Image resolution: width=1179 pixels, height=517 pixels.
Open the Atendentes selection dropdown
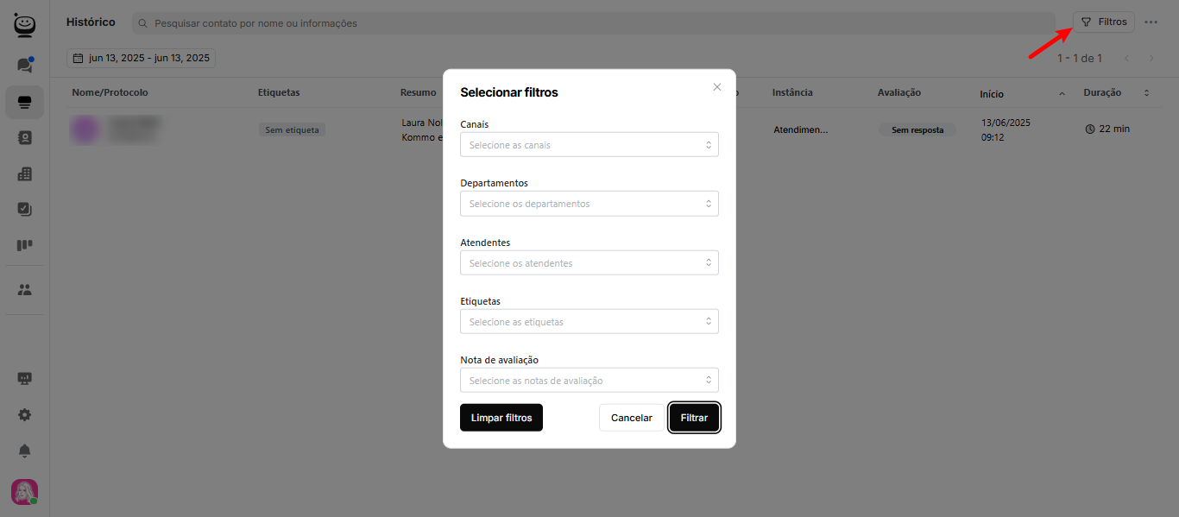(589, 263)
